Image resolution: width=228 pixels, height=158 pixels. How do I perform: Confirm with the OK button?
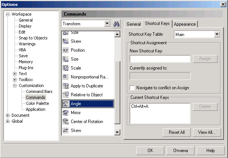click(150, 151)
